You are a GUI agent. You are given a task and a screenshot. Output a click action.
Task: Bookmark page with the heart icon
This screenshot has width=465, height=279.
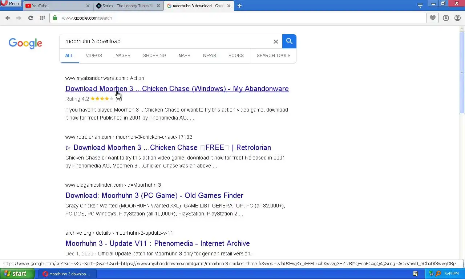point(432,18)
